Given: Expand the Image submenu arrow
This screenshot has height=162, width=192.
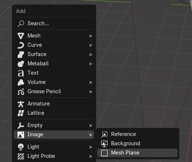Looking at the screenshot, I should pyautogui.click(x=91, y=135).
